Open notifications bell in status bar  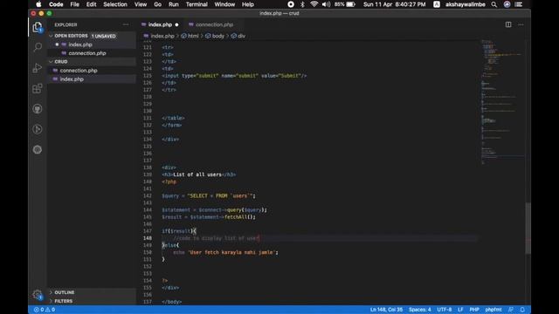point(522,310)
